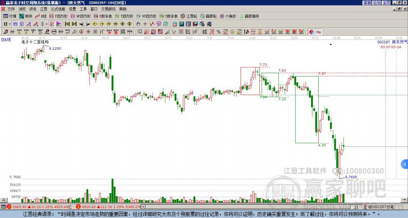The height and width of the screenshot is (218, 408).
Task: Open the P四方形 square tool
Action: pos(59,16)
